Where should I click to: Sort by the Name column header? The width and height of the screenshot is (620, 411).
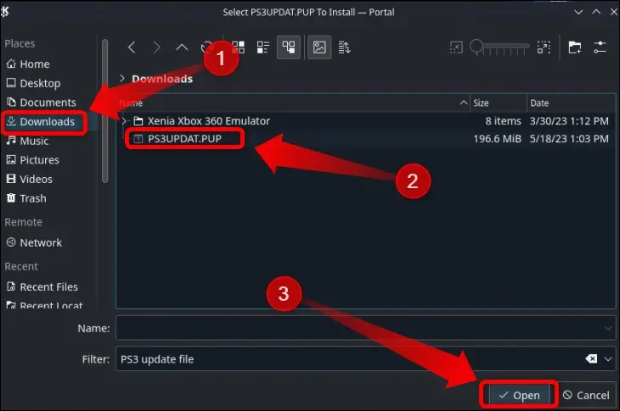pos(293,103)
